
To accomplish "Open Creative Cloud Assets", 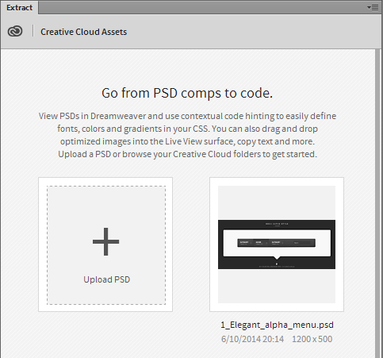I will tap(83, 32).
